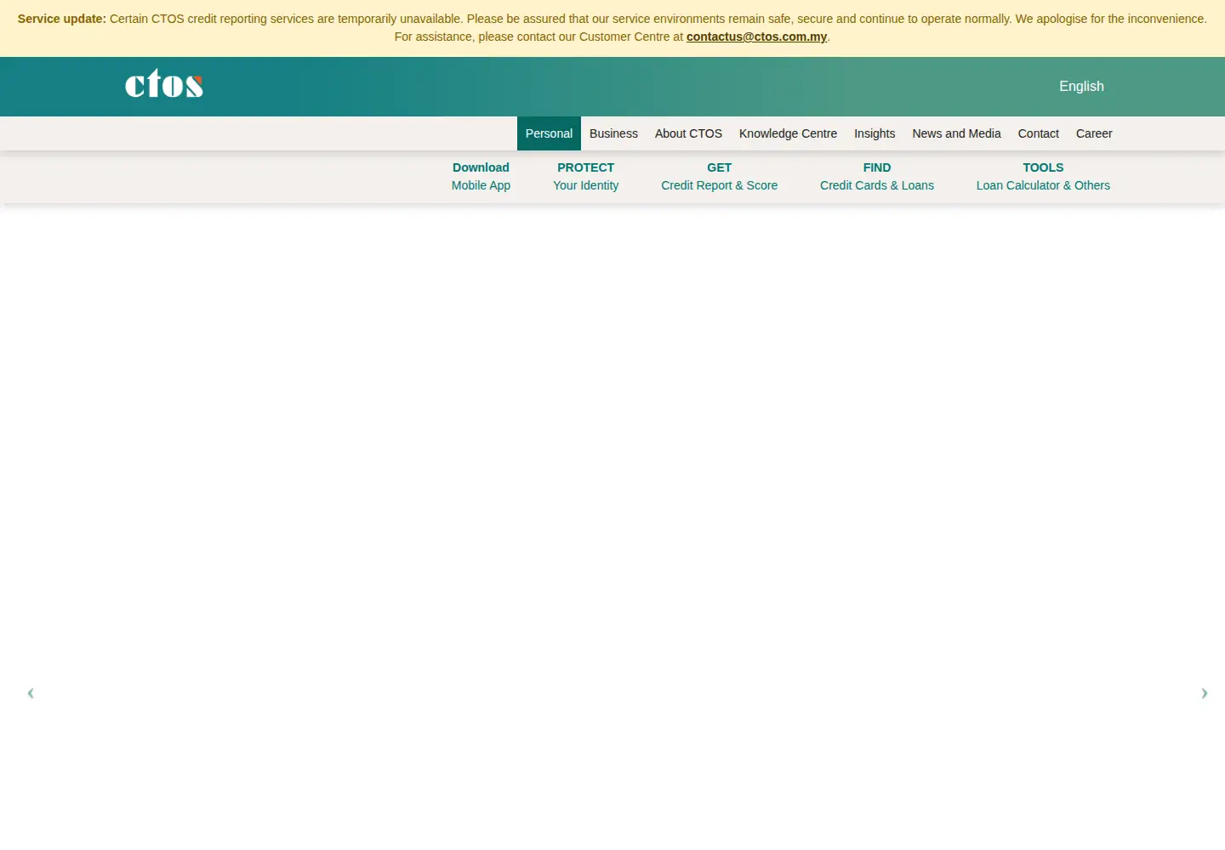This screenshot has height=850, width=1225.
Task: Click contactus@ctos.com.my email link
Action: coord(756,37)
